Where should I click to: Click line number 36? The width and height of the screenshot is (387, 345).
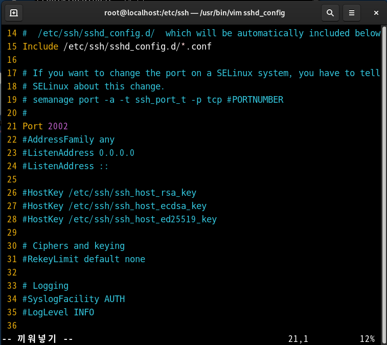point(12,326)
